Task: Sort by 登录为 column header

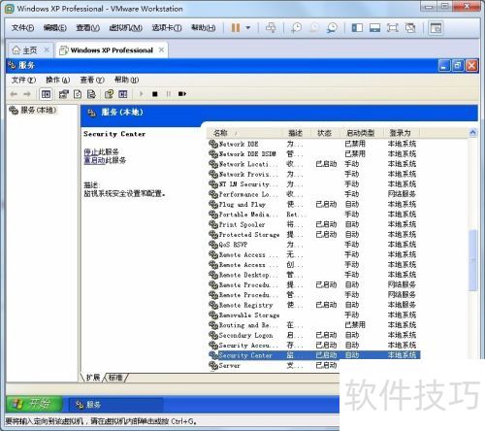Action: click(x=402, y=133)
